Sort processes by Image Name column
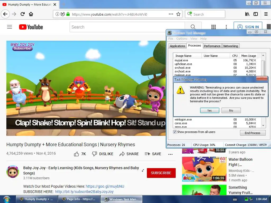The height and width of the screenshot is (203, 271). coord(187,56)
